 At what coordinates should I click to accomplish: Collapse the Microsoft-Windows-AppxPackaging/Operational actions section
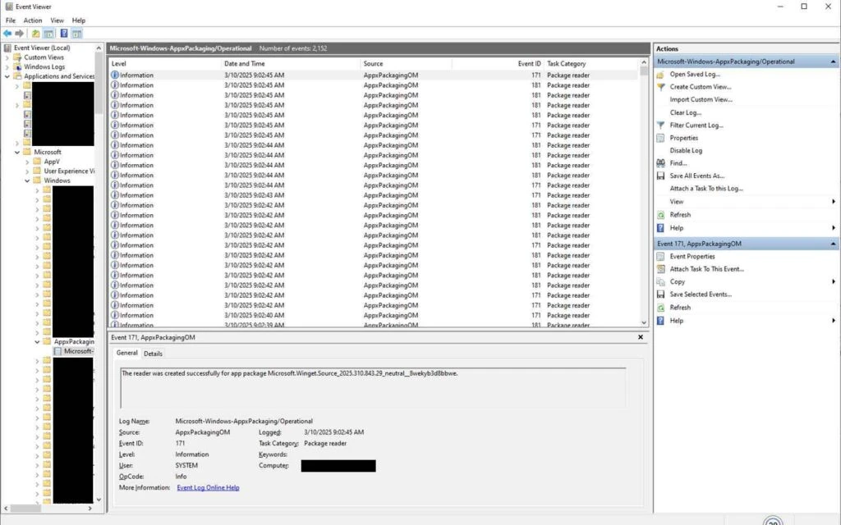(834, 61)
